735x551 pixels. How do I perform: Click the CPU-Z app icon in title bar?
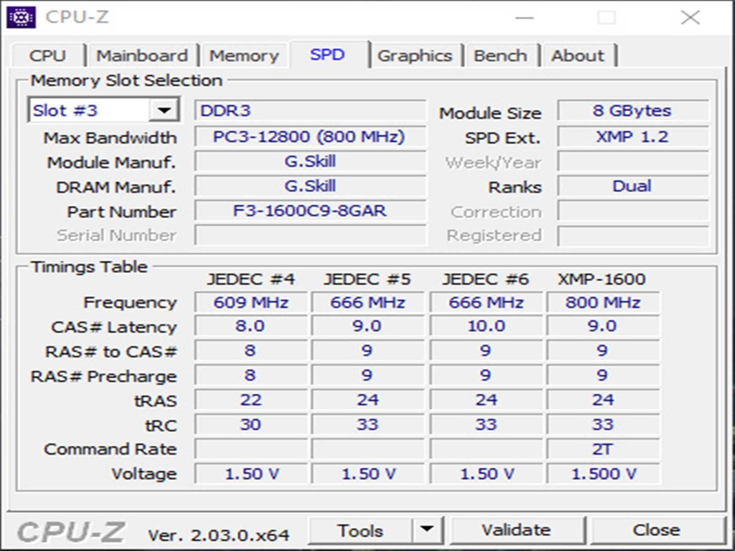tap(21, 17)
